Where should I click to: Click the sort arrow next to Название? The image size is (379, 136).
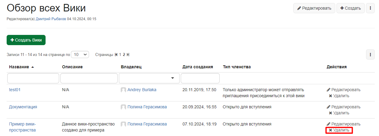pyautogui.click(x=32, y=67)
